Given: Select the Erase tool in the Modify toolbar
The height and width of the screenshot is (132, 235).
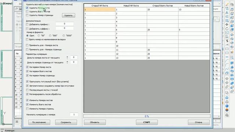Looking at the screenshot, I should 227,4.
